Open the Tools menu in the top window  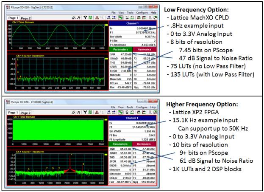click(130, 13)
